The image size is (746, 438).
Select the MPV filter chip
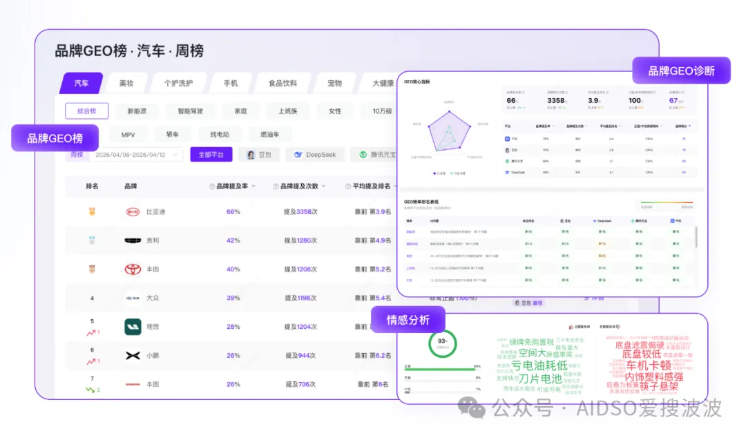(x=128, y=135)
